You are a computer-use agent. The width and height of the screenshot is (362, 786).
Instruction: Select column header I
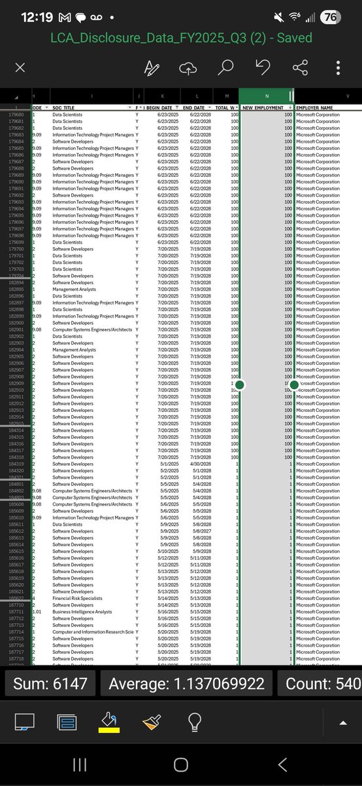click(x=91, y=96)
